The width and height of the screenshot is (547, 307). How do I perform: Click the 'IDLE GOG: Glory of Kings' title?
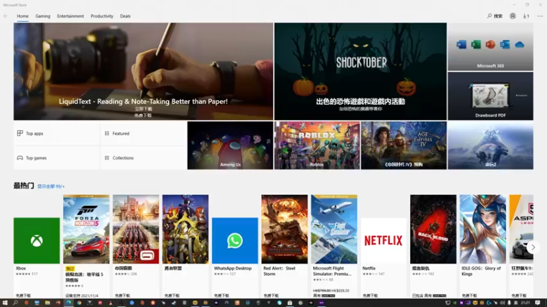481,271
